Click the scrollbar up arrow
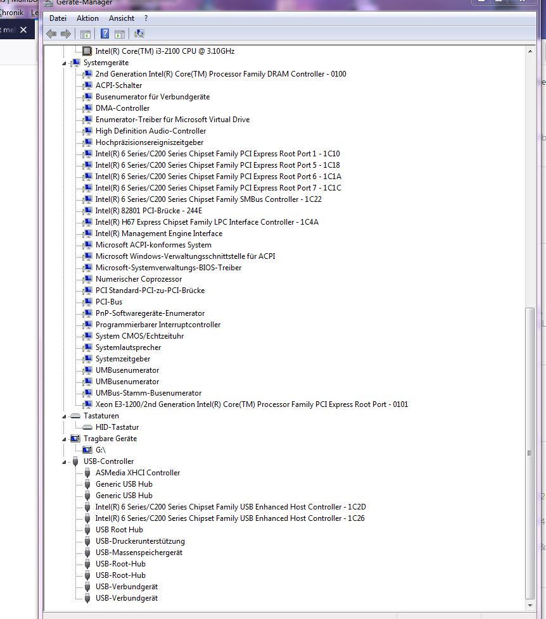This screenshot has width=546, height=619. pyautogui.click(x=530, y=51)
